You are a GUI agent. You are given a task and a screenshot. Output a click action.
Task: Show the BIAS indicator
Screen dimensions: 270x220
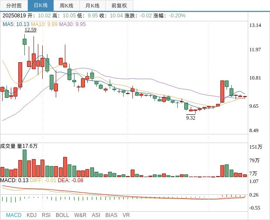coord(111,215)
